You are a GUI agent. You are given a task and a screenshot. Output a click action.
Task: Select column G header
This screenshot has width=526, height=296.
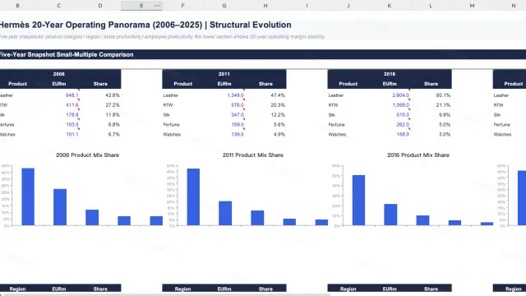click(224, 6)
